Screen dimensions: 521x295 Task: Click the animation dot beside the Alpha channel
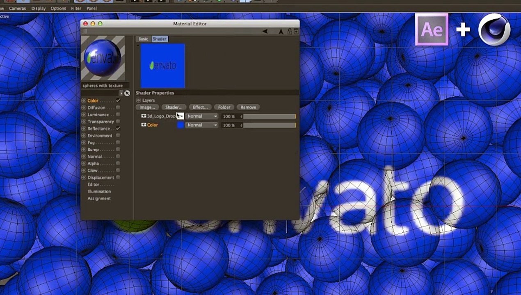click(84, 163)
